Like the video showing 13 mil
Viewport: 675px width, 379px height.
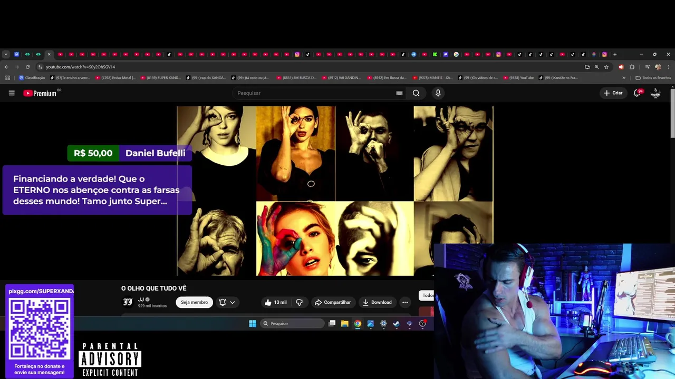[276, 302]
